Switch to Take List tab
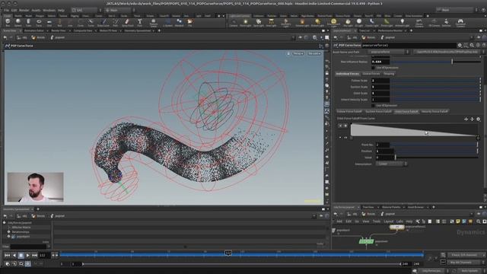The height and width of the screenshot is (274, 487). point(364,30)
